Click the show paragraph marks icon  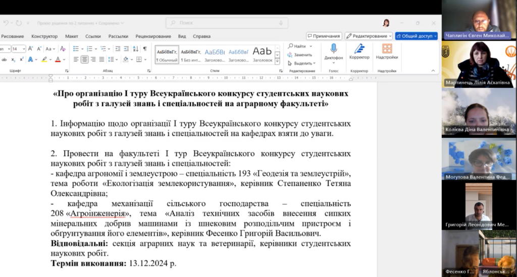(145, 49)
